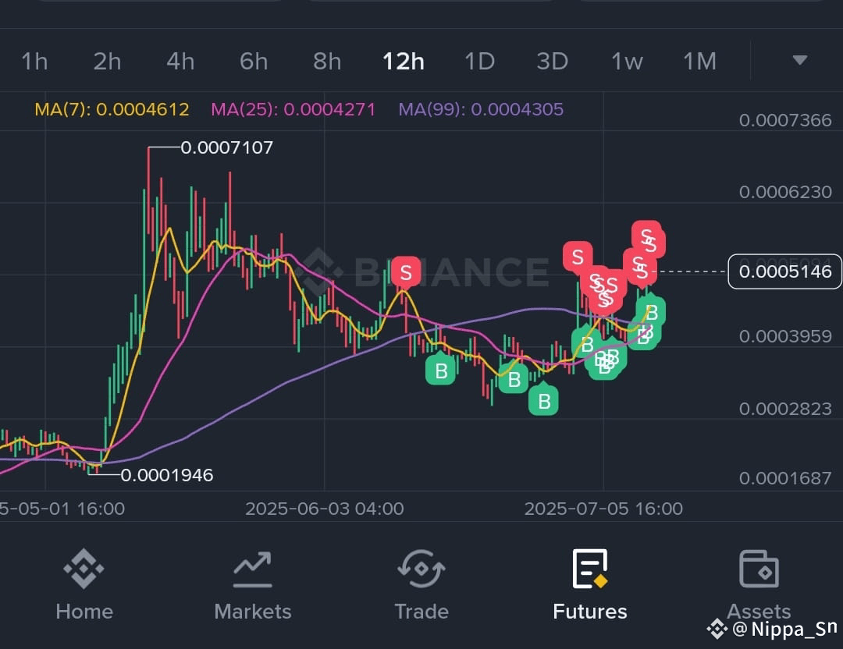The height and width of the screenshot is (649, 843).
Task: Tap the topmost Sell marker cluster
Action: click(x=648, y=238)
